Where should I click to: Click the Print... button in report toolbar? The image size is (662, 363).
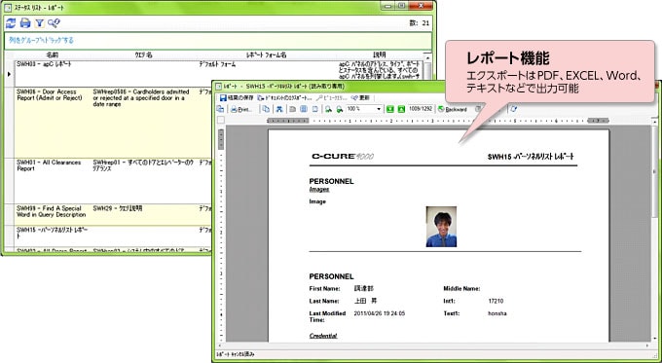pyautogui.click(x=241, y=109)
